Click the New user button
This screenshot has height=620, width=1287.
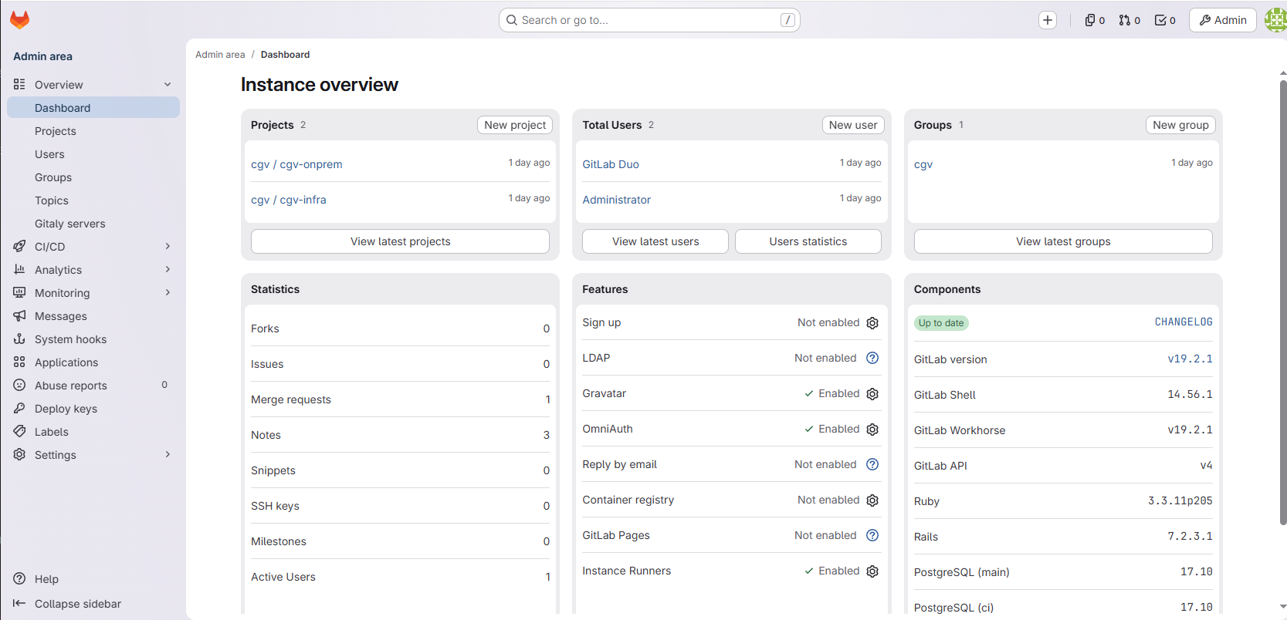point(853,125)
